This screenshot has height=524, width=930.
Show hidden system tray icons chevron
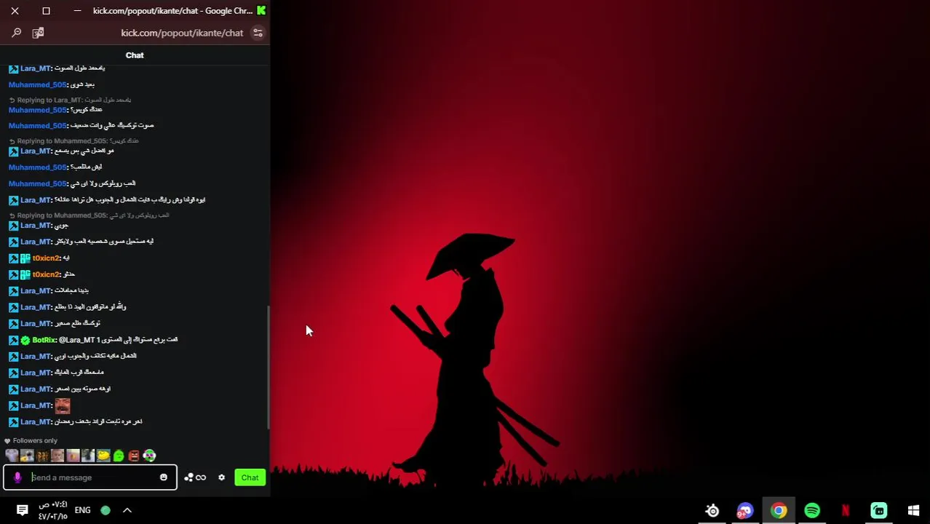(x=127, y=510)
